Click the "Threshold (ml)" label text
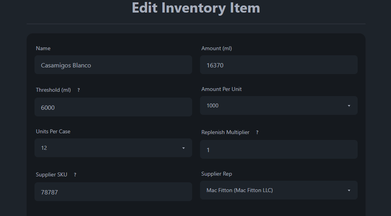The image size is (391, 216). pos(53,90)
